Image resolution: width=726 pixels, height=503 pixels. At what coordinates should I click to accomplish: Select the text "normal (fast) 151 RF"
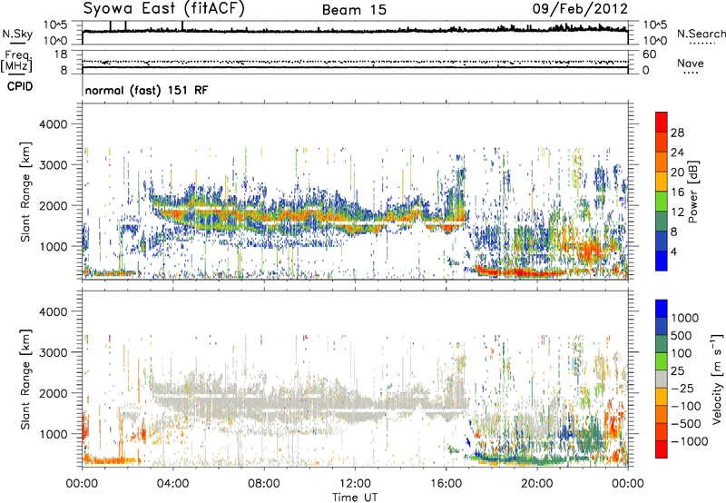coord(147,90)
